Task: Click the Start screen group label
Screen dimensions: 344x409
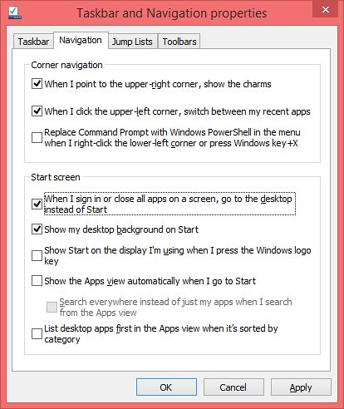Action: click(56, 177)
